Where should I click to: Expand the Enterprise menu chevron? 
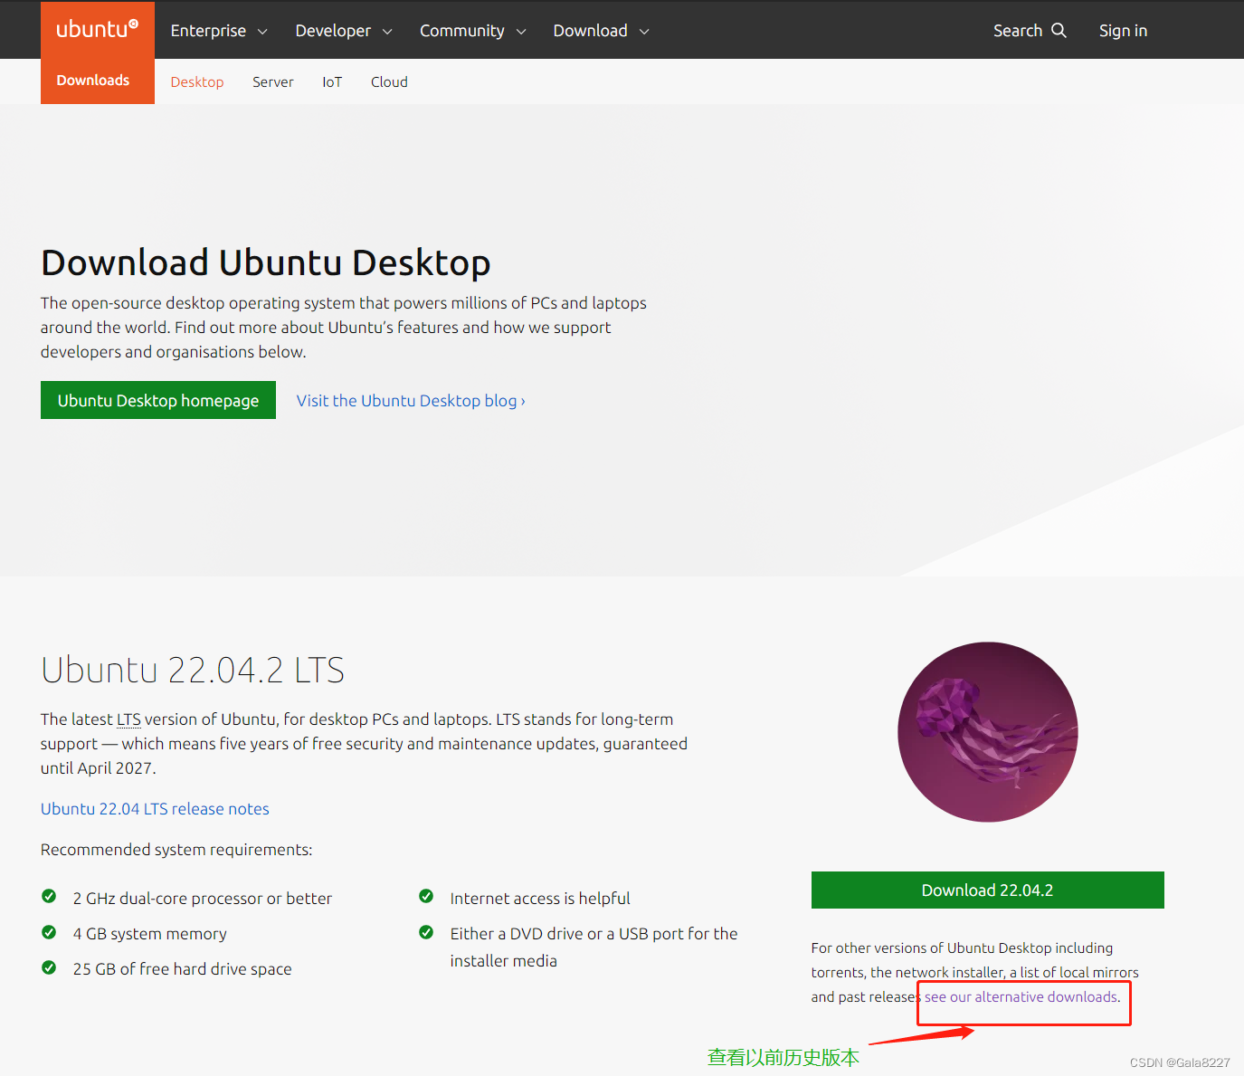pyautogui.click(x=262, y=32)
